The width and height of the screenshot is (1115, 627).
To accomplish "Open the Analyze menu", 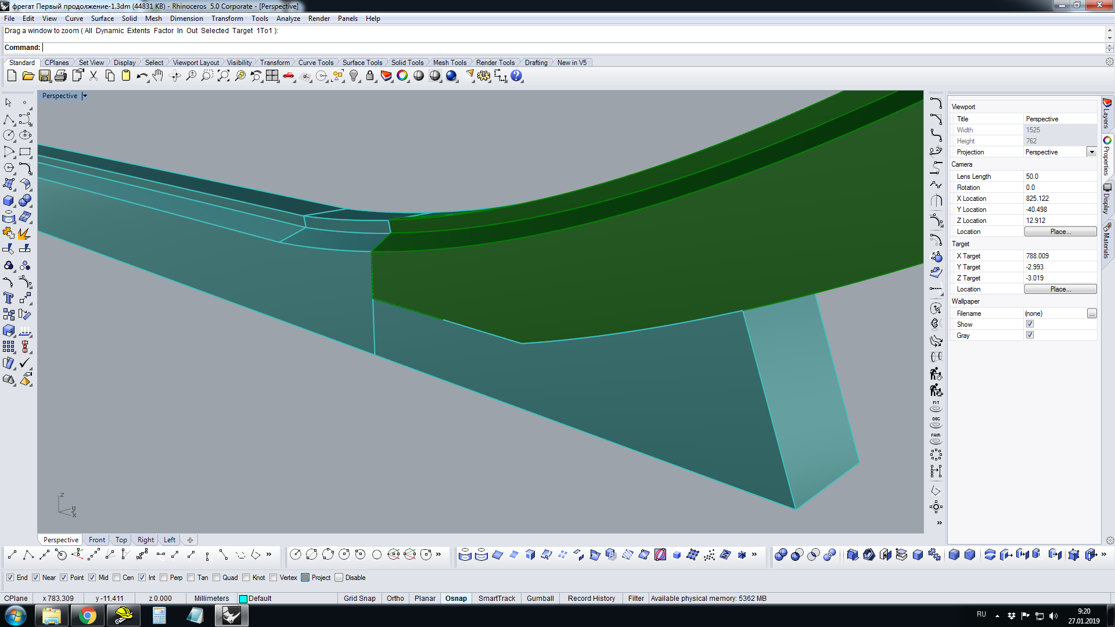I will click(x=288, y=19).
